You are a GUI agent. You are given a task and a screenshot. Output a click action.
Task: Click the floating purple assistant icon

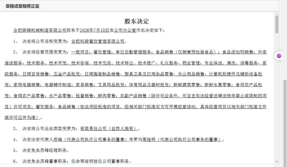279,56
